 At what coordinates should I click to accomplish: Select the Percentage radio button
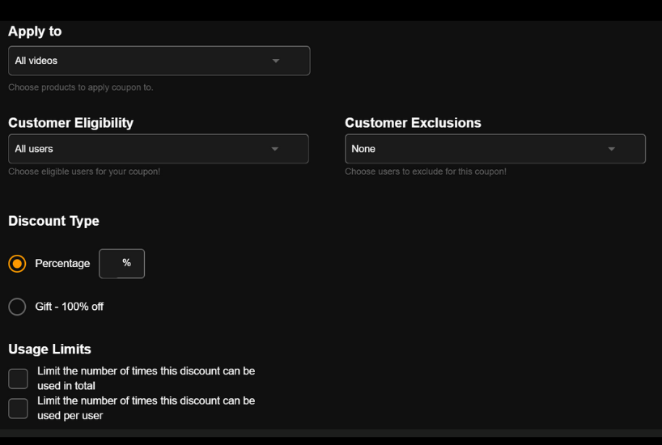click(17, 264)
